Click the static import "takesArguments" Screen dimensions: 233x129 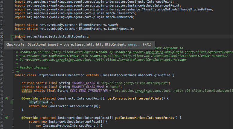coord(120,29)
